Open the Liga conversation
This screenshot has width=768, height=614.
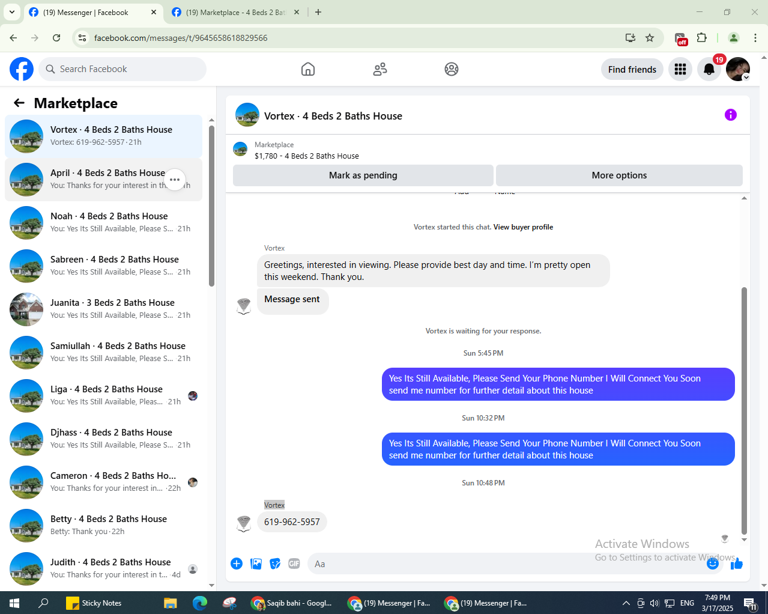coord(103,396)
